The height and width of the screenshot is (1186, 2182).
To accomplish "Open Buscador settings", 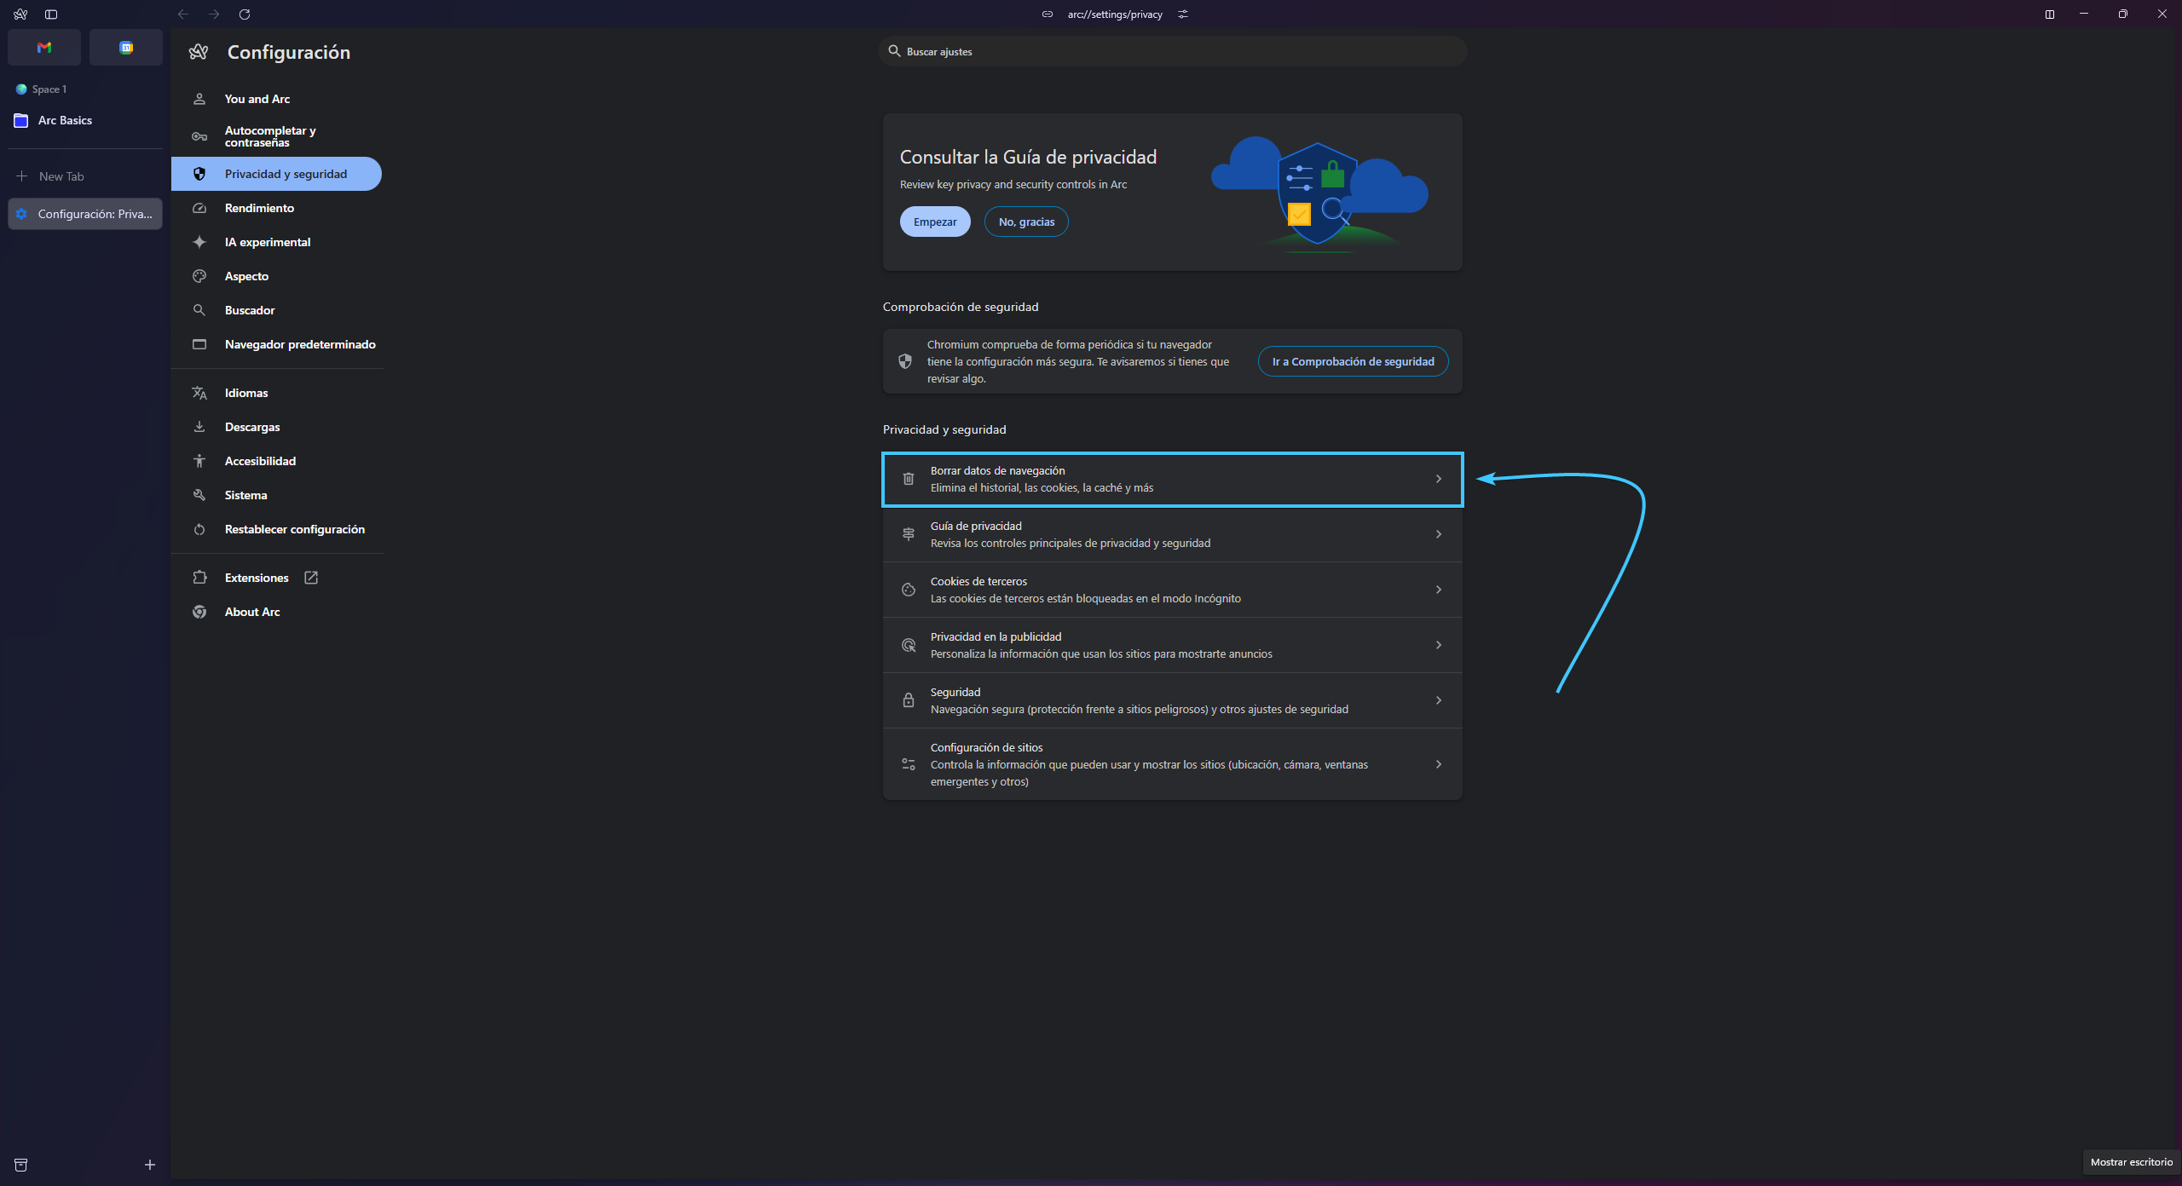I will (276, 310).
